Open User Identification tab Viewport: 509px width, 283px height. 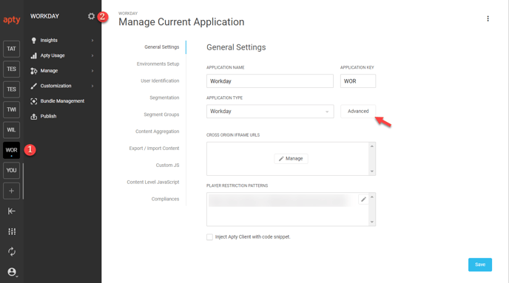tap(160, 81)
